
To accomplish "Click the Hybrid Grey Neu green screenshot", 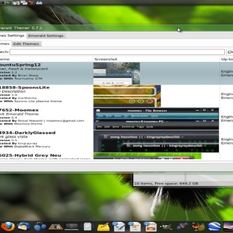I will [x=147, y=156].
